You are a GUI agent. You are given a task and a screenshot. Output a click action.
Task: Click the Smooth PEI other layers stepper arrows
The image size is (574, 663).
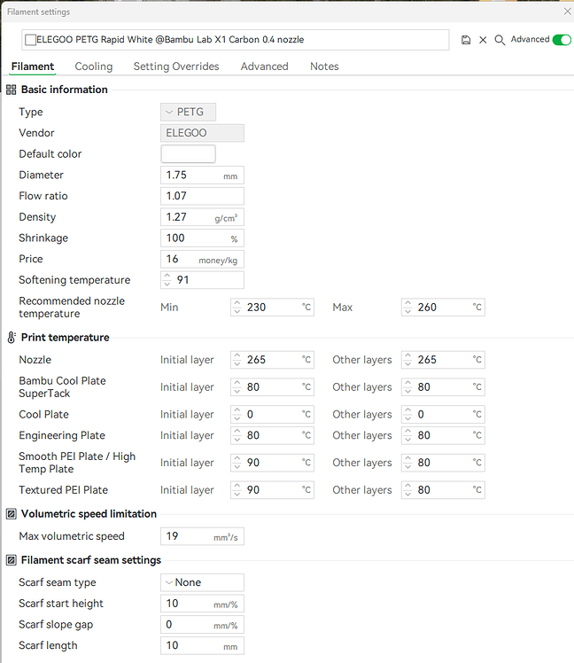pos(407,463)
